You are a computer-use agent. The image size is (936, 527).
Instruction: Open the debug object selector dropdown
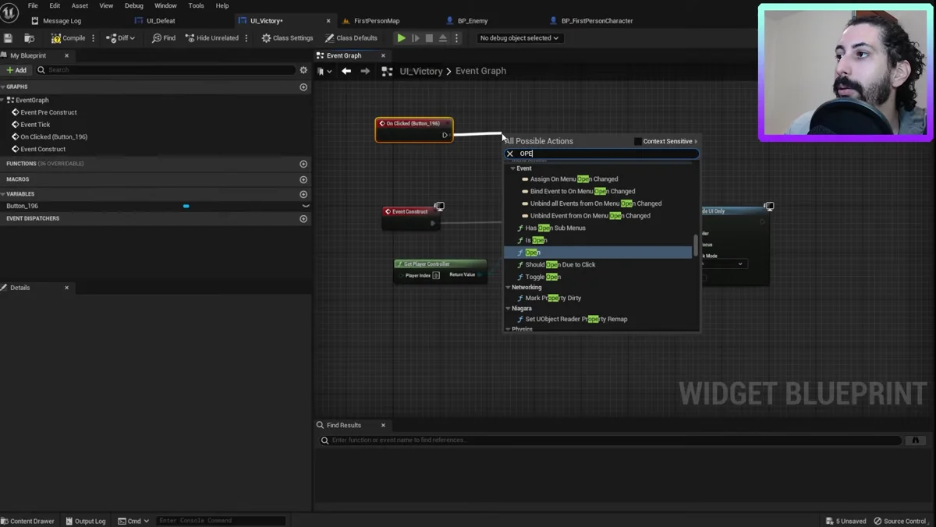coord(519,37)
